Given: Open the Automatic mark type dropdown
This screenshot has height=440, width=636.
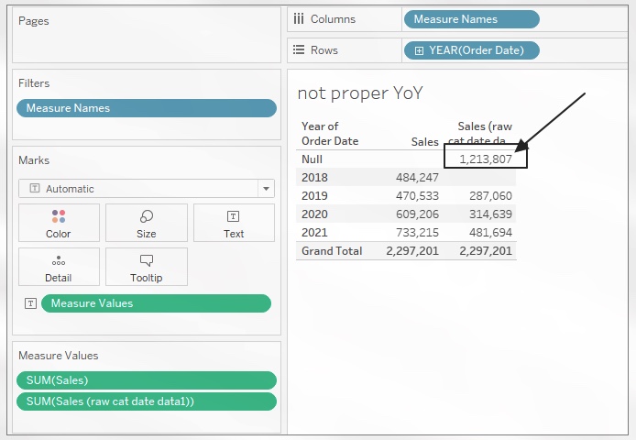Looking at the screenshot, I should click(266, 189).
